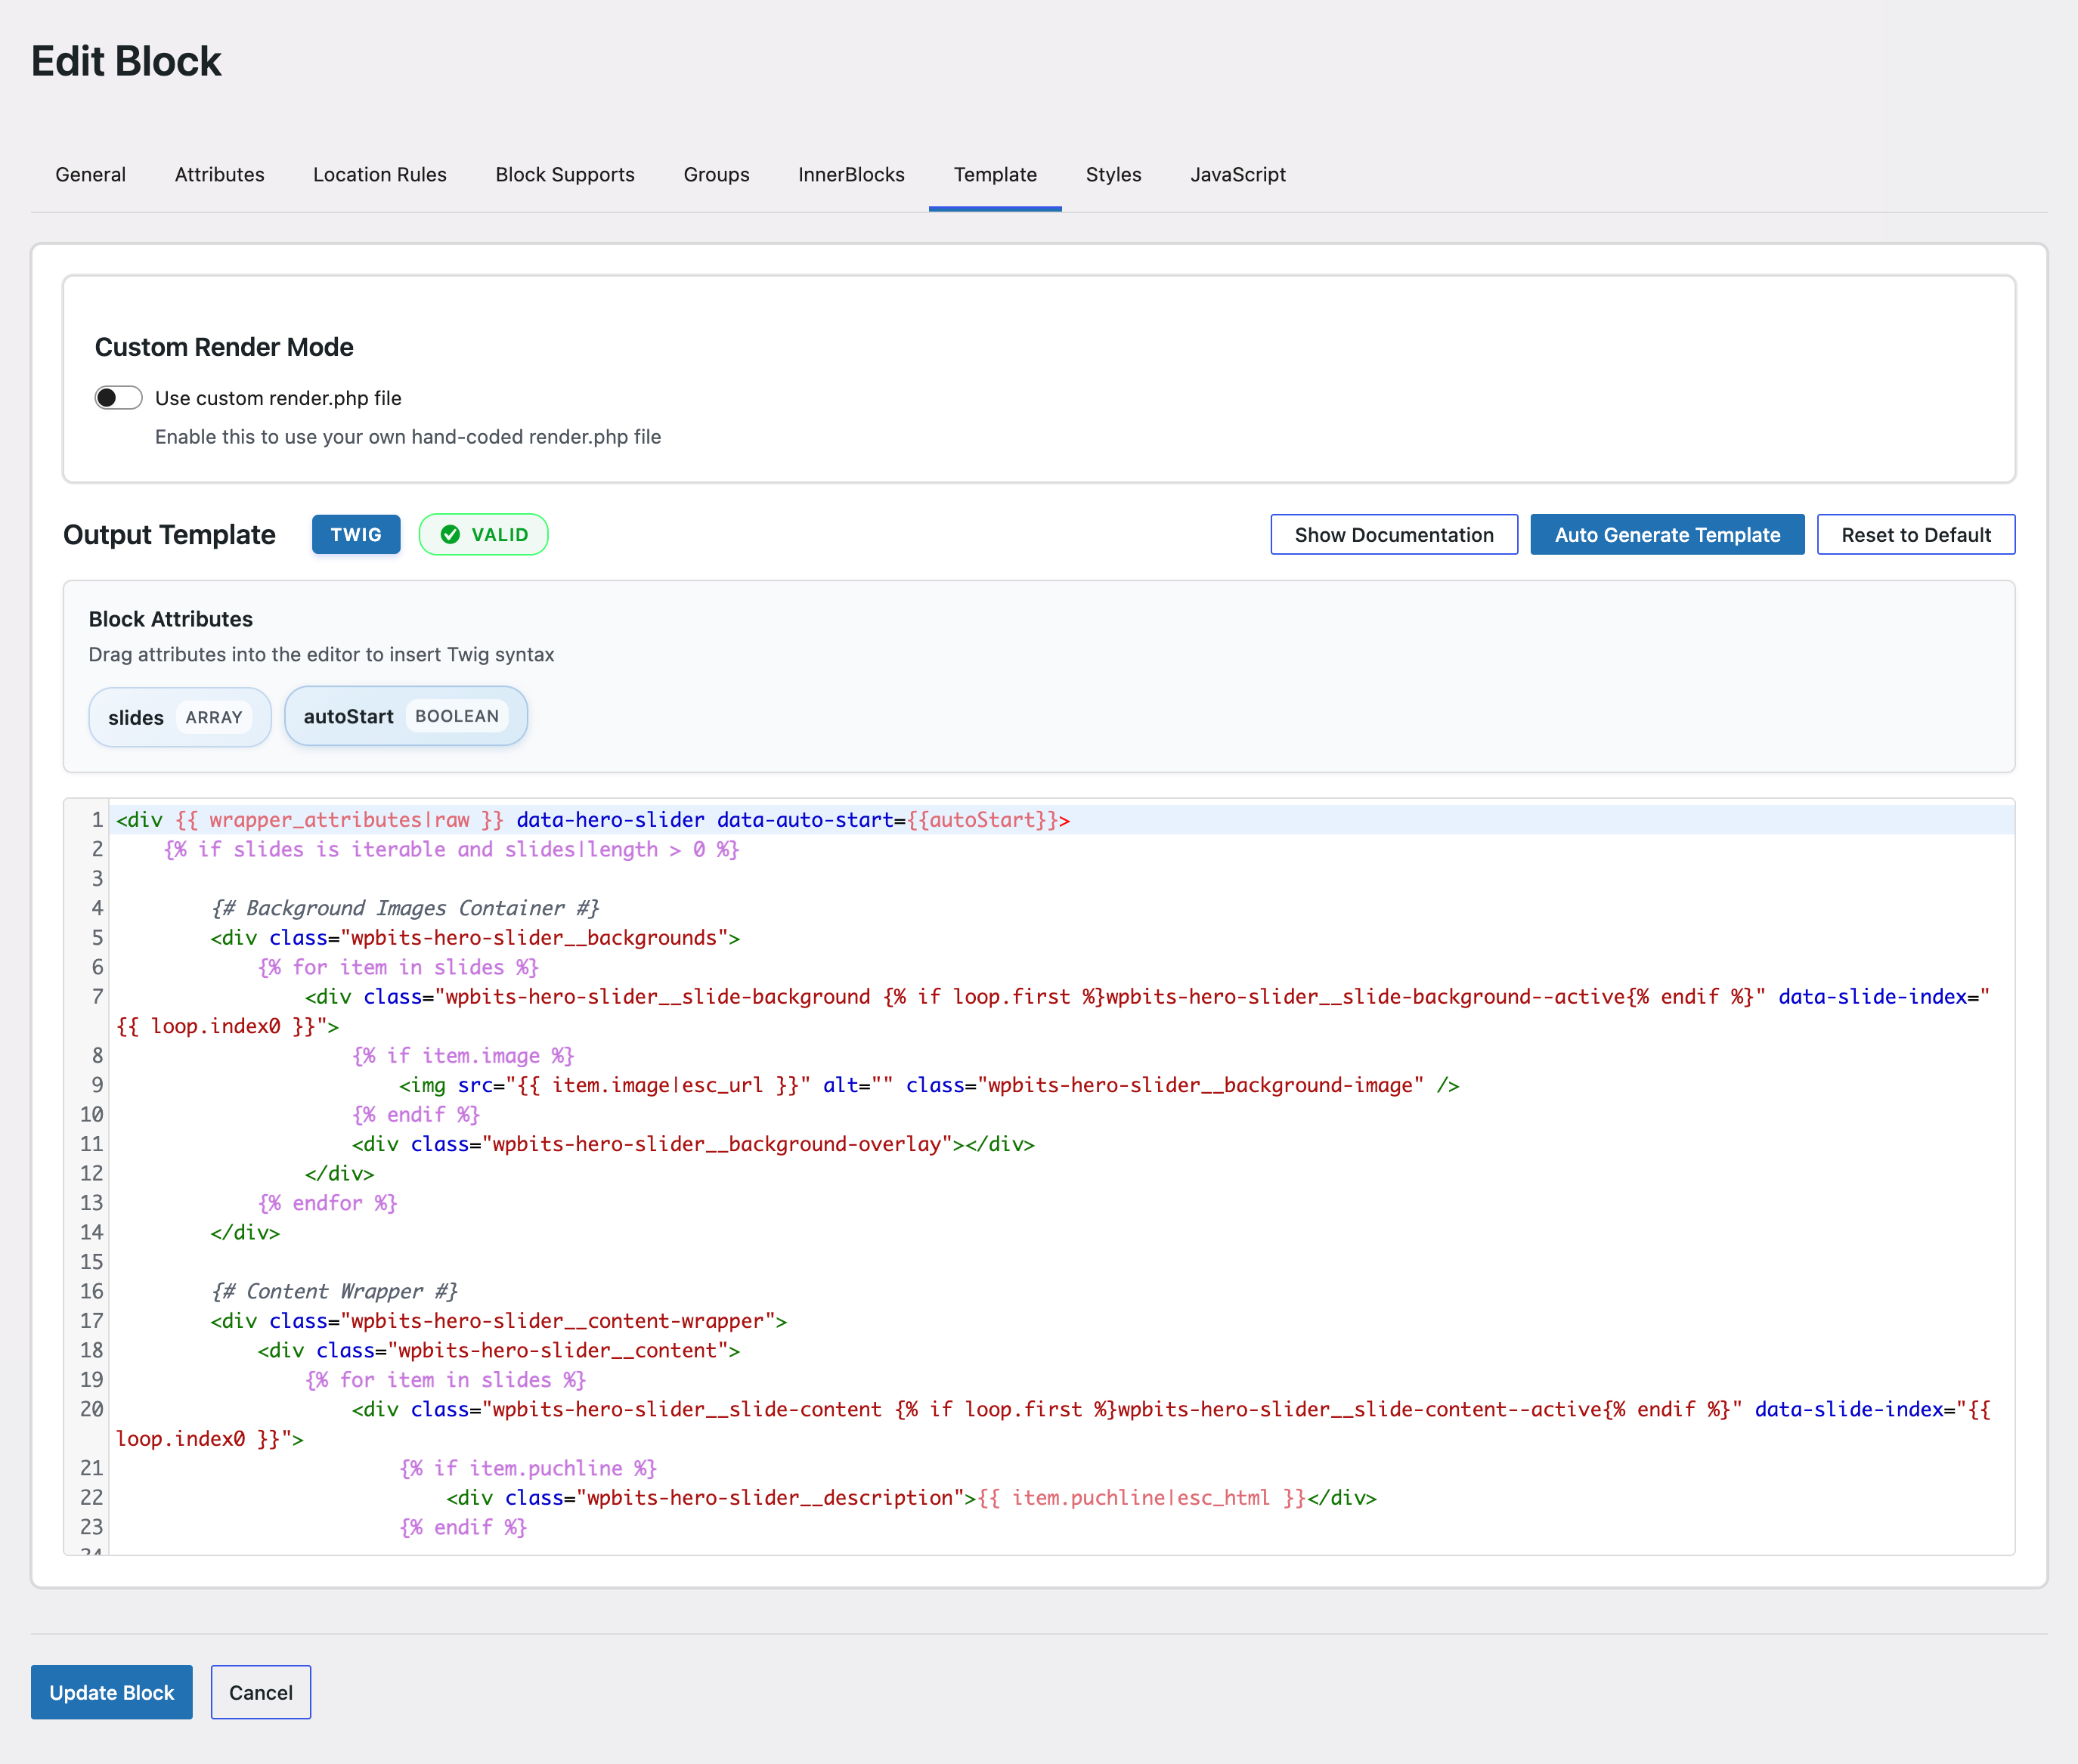Viewport: 2078px width, 1764px height.
Task: Click the Show Documentation button
Action: click(x=1394, y=535)
